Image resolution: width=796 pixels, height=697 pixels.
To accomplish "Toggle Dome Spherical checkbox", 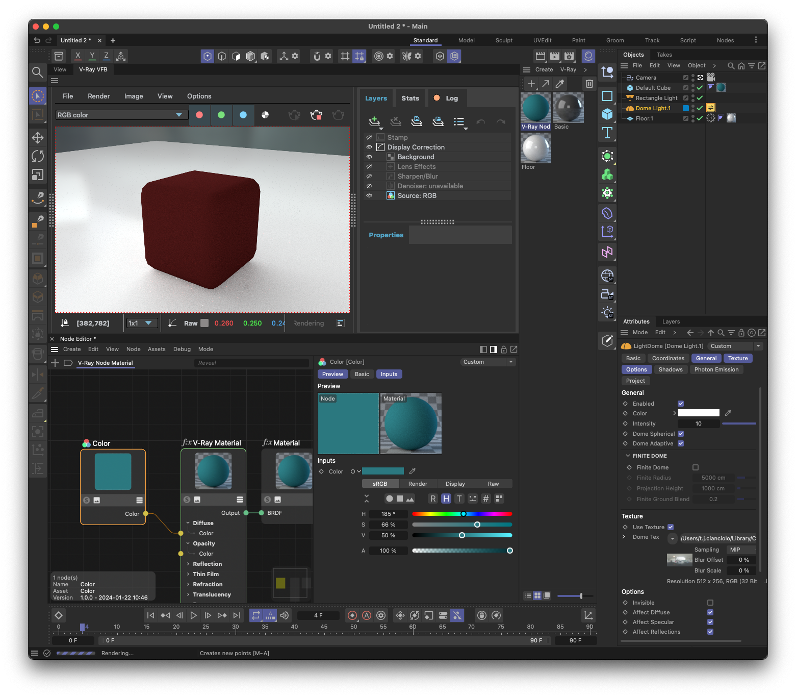I will click(681, 434).
